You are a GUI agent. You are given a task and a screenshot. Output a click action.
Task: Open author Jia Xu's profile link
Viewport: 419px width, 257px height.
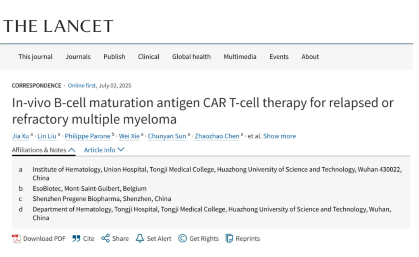tap(21, 136)
